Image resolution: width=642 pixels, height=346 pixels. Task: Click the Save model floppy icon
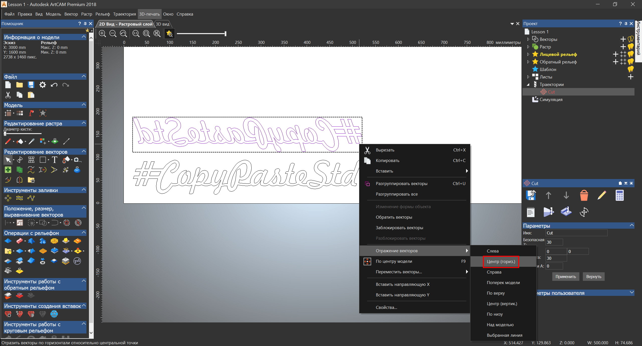(x=31, y=85)
